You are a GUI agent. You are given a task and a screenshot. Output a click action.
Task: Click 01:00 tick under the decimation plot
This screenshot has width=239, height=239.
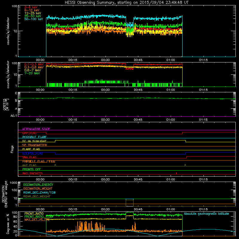[171, 209]
